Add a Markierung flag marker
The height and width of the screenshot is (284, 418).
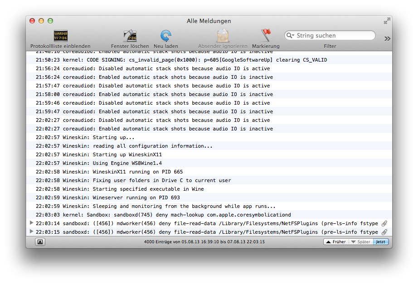266,36
